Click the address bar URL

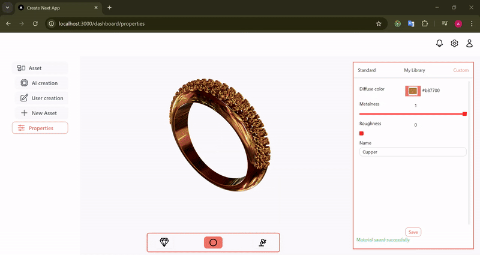point(101,23)
